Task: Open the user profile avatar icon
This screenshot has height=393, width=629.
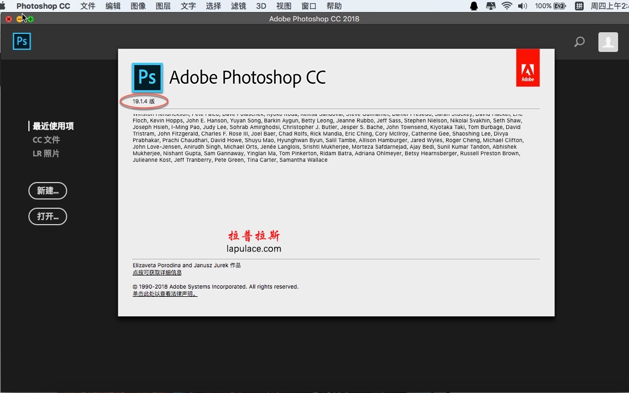Action: [x=608, y=42]
